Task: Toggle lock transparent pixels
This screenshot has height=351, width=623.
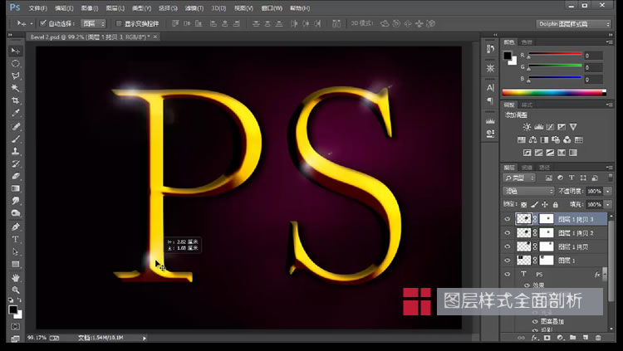Action: [523, 204]
